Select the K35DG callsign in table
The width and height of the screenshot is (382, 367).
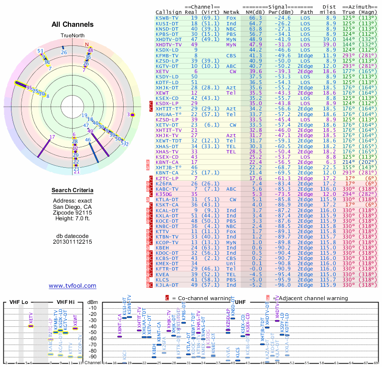164,194
